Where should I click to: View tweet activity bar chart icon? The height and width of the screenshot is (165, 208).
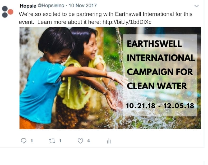pos(109,141)
